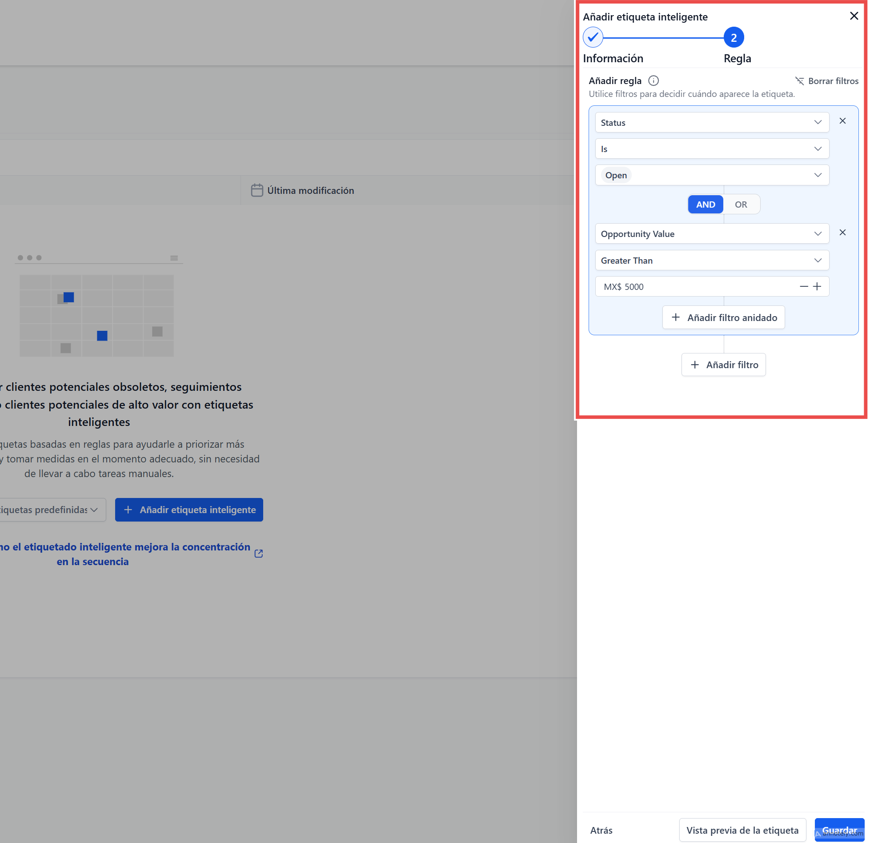Viewport: 870px width, 843px height.
Task: Click the calendar icon next to Última modificación
Action: click(x=257, y=190)
